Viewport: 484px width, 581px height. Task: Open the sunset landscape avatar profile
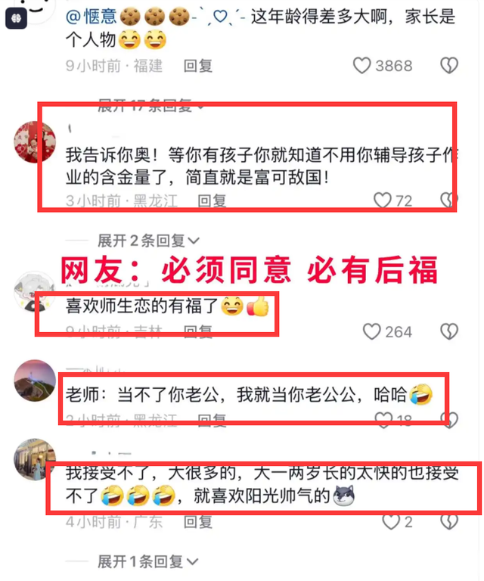35,381
